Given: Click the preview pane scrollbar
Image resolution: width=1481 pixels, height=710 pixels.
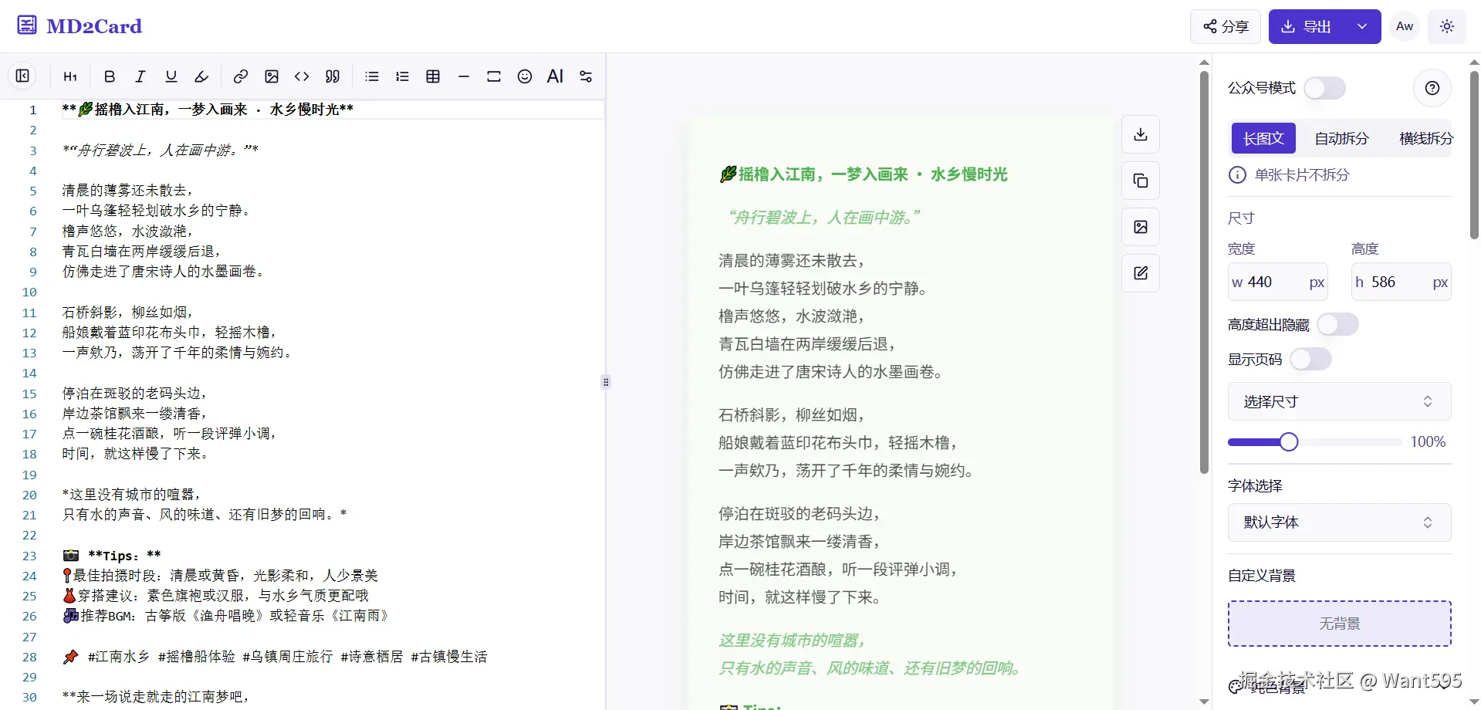Looking at the screenshot, I should 1204,272.
